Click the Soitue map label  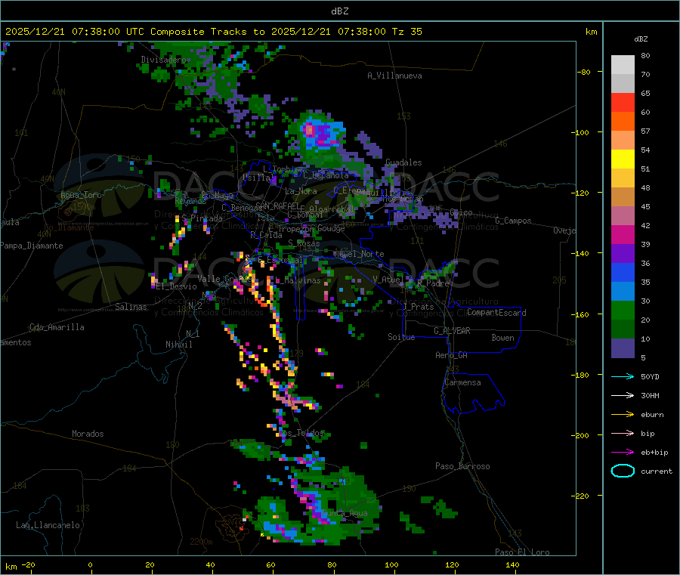coord(401,337)
